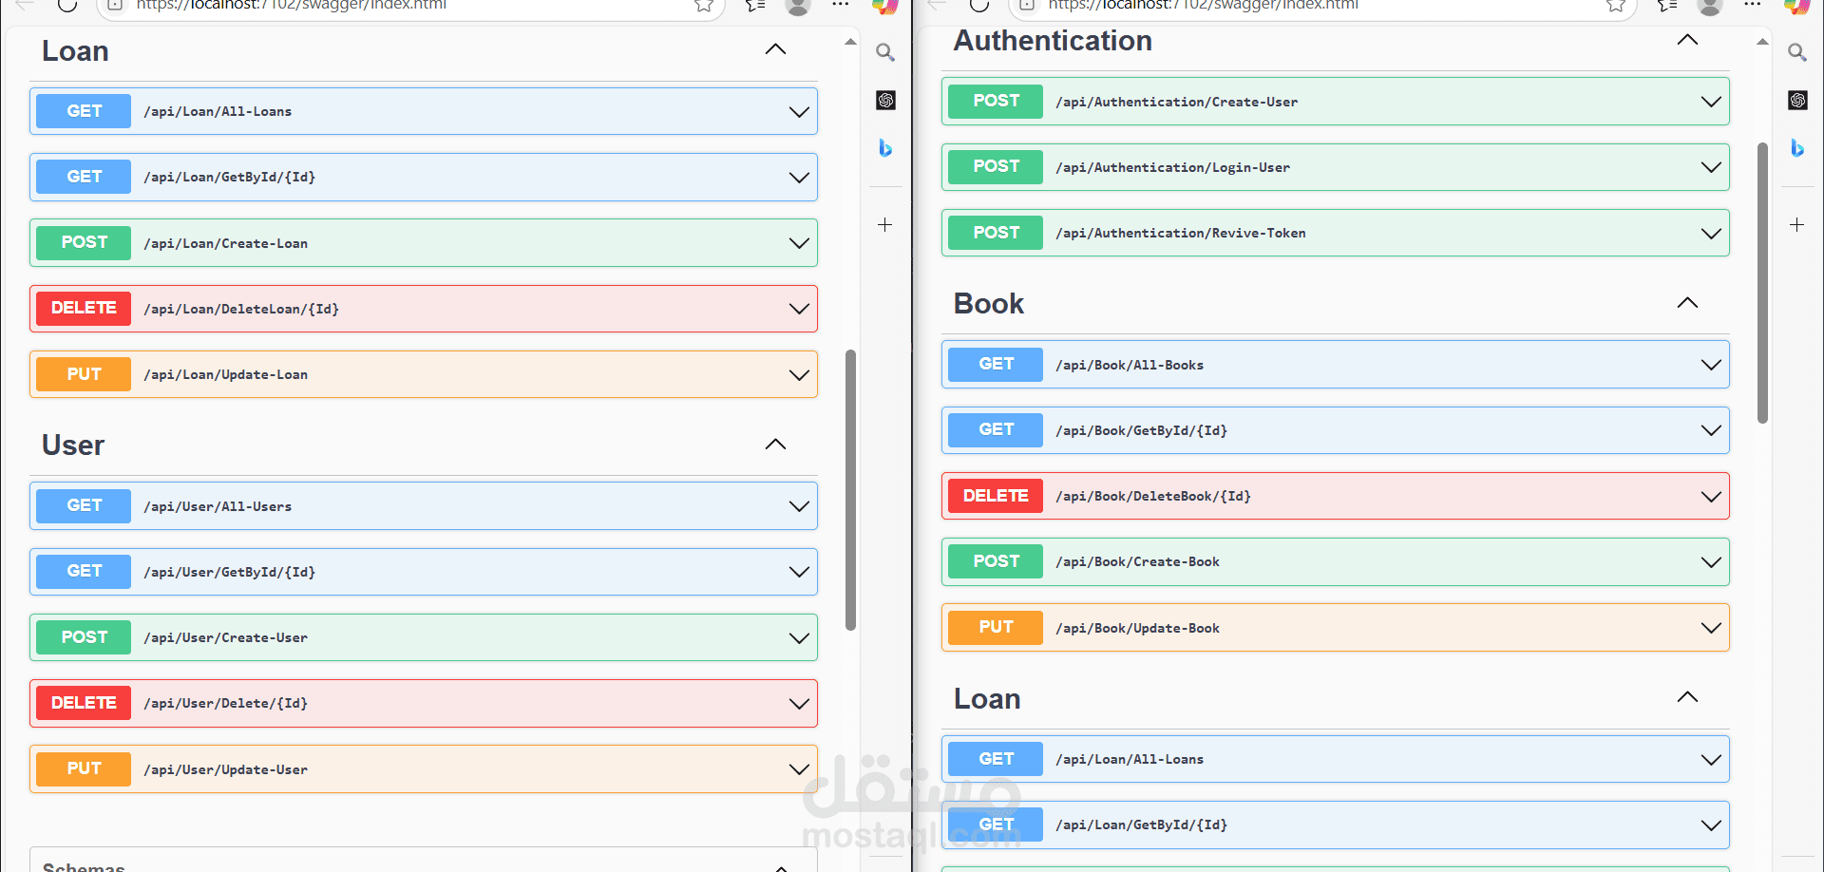Click the /api/Loan/GetById/{Id} path in right window
Image resolution: width=1824 pixels, height=872 pixels.
pyautogui.click(x=1142, y=825)
